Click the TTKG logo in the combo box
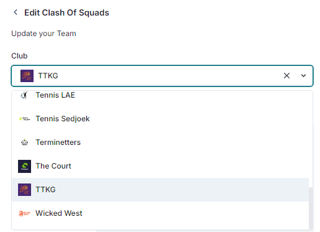 coord(27,76)
